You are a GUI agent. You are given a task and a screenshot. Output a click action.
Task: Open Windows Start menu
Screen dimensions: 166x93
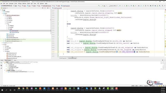[2, 90]
